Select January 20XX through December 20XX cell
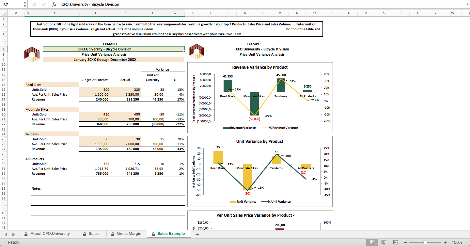This screenshot has height=246, width=470. [x=114, y=60]
